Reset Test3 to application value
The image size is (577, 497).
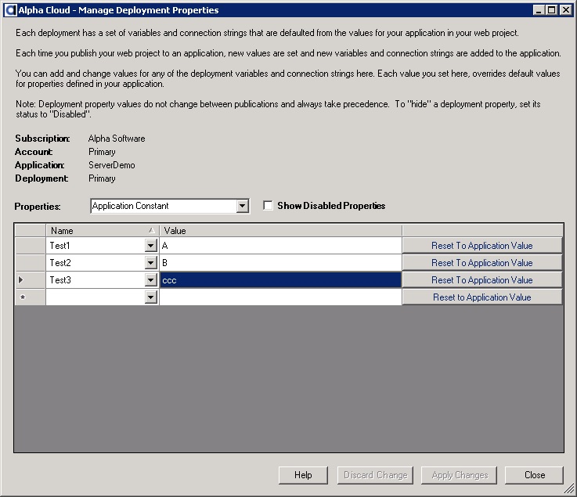[x=482, y=280]
